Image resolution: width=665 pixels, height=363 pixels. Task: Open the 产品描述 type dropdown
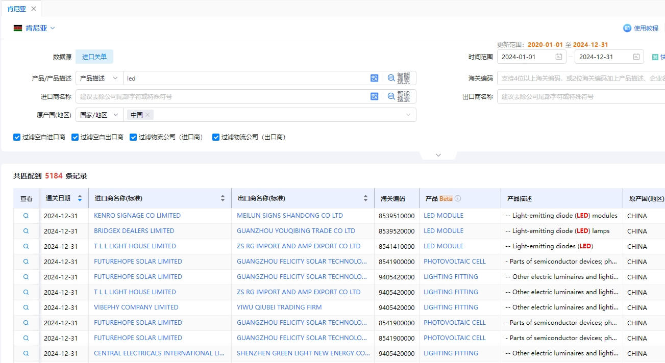coord(100,78)
